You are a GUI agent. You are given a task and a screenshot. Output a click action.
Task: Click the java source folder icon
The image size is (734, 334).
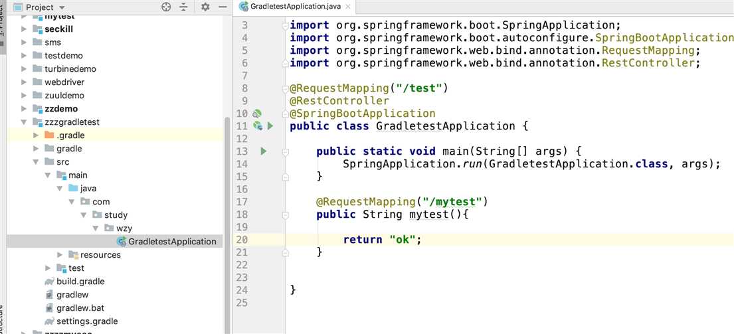pyautogui.click(x=73, y=188)
